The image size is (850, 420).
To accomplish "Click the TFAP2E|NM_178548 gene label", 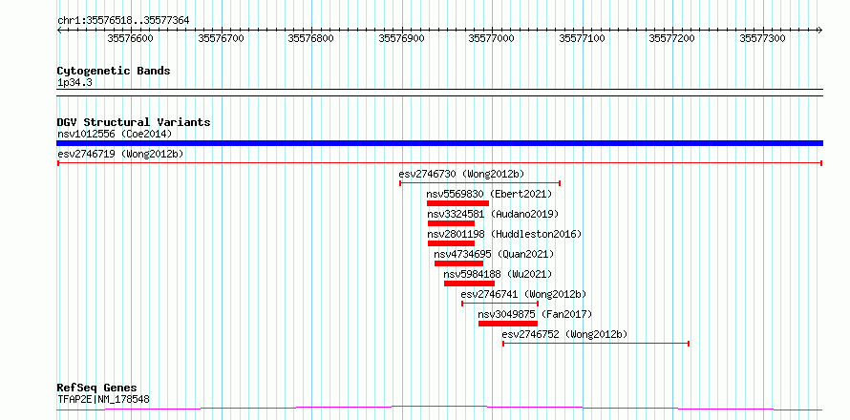I will (103, 399).
